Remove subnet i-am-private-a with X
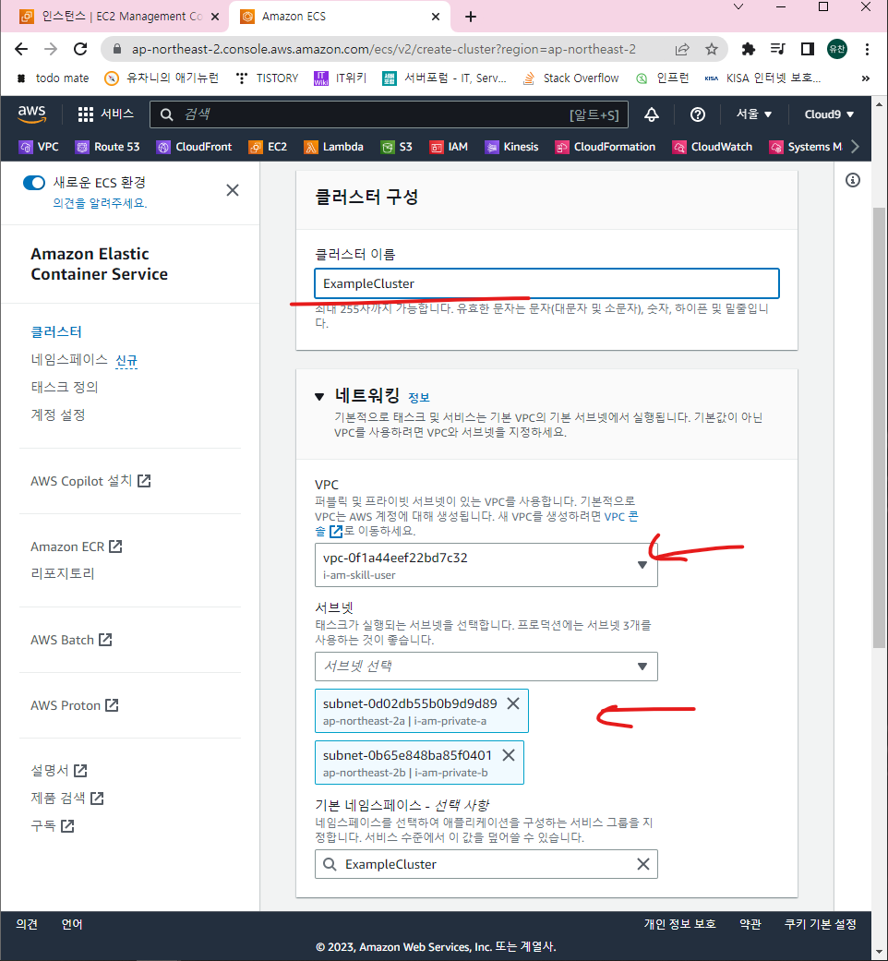Viewport: 888px width, 961px height. [513, 703]
